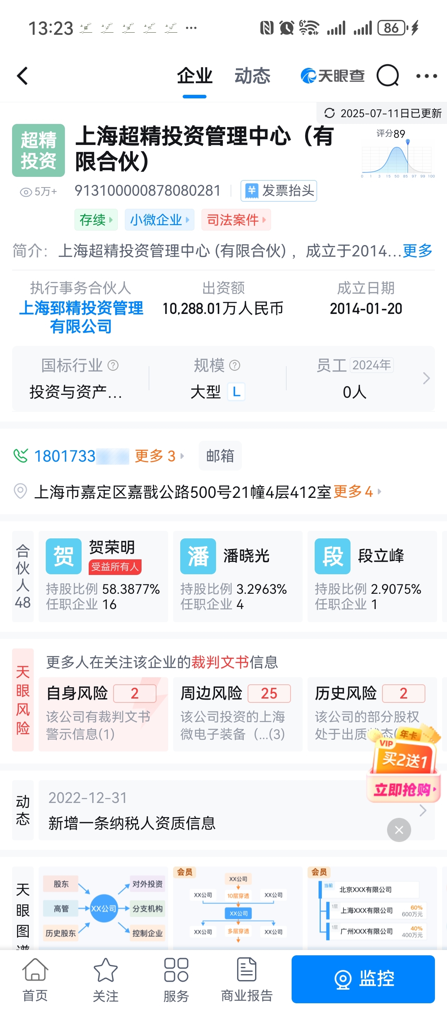Show 更多 3 phone numbers
Screen dimensions: 447x1010
click(159, 456)
